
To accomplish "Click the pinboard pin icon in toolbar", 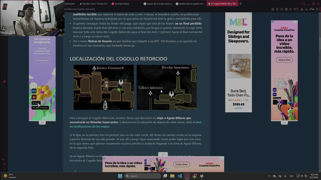I will (x=277, y=9).
